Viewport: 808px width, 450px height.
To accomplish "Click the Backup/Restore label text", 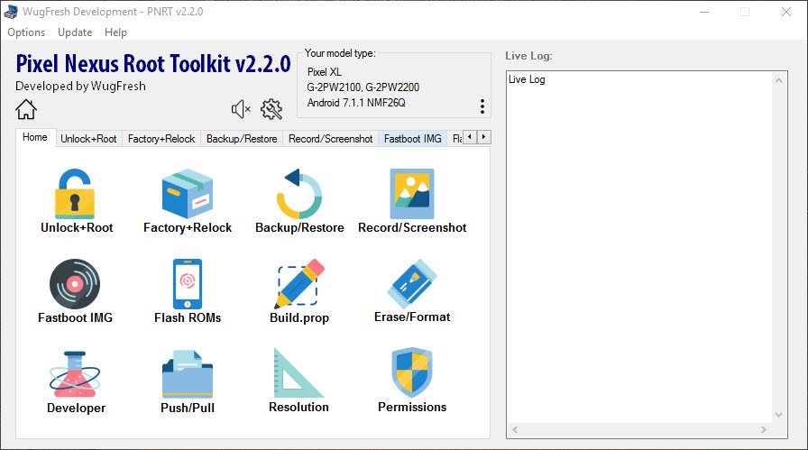I will [x=299, y=227].
